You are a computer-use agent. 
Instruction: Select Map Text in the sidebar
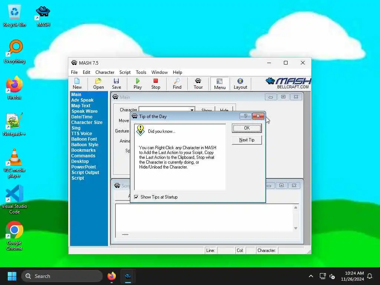[x=81, y=106]
